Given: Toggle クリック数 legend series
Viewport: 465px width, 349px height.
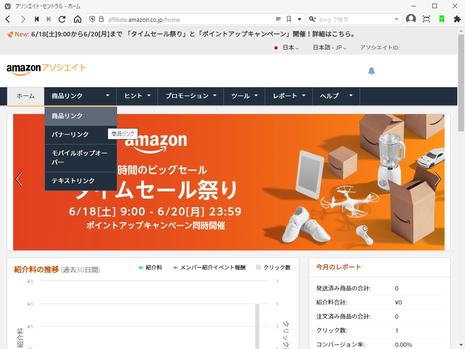Looking at the screenshot, I should tap(273, 268).
